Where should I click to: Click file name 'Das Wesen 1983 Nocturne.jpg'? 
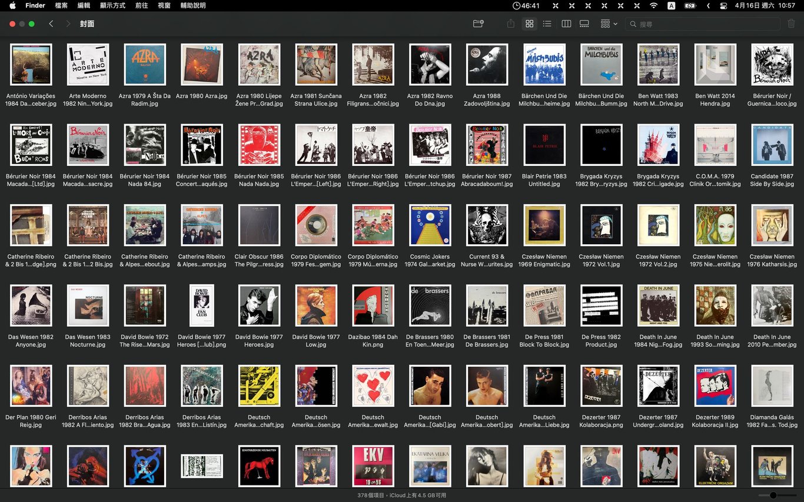point(88,341)
